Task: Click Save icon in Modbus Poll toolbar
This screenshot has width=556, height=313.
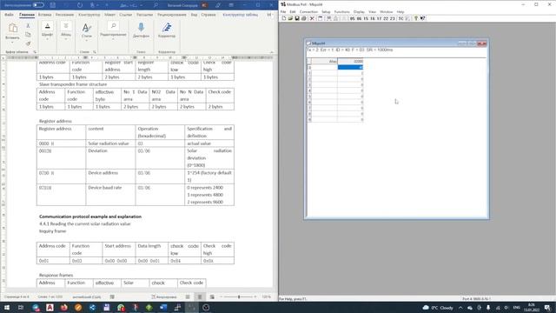Action: coord(297,18)
